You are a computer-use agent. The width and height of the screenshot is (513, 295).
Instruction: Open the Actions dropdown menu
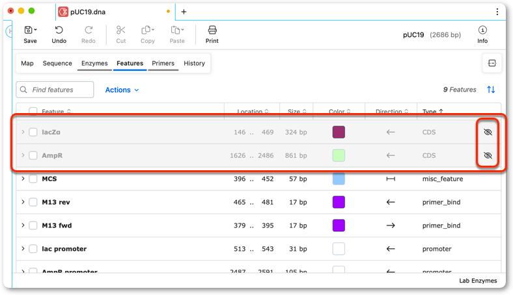coord(122,90)
